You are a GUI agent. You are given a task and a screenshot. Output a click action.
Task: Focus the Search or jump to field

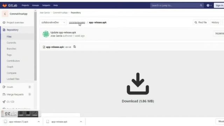click(177, 6)
